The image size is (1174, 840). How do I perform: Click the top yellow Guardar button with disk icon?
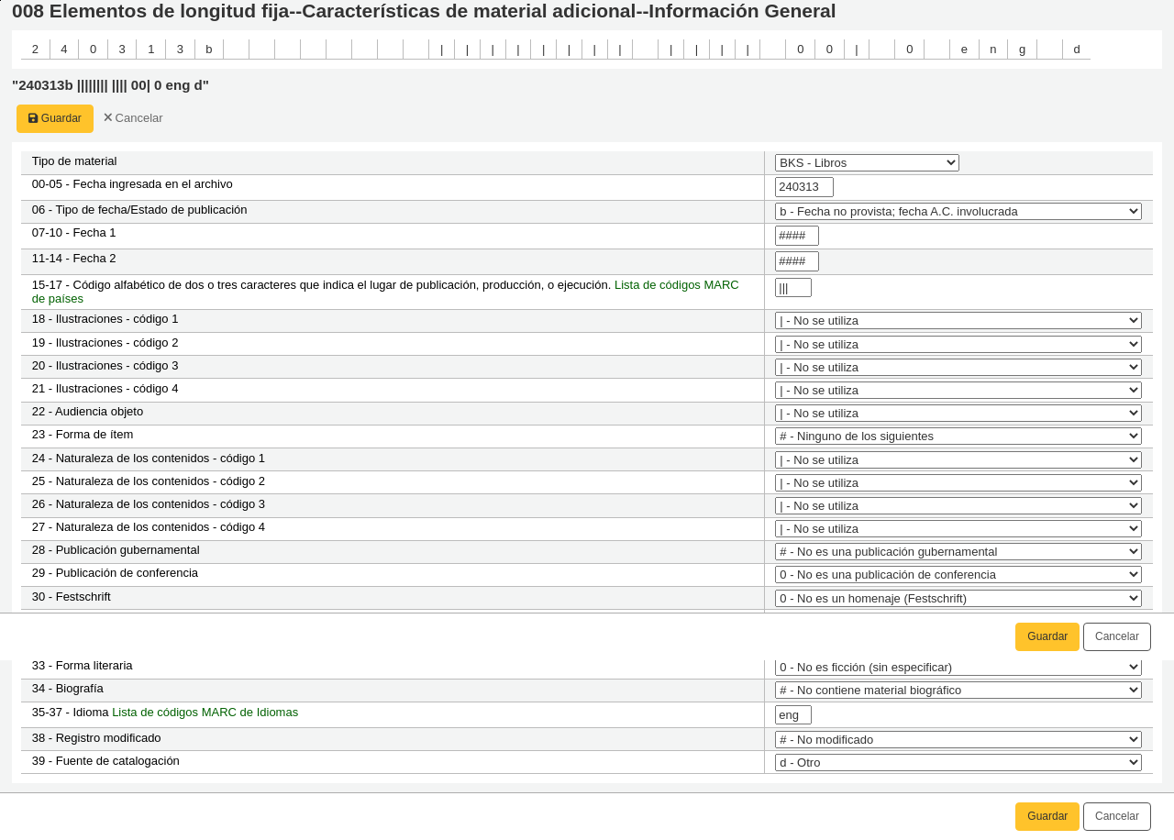tap(55, 118)
